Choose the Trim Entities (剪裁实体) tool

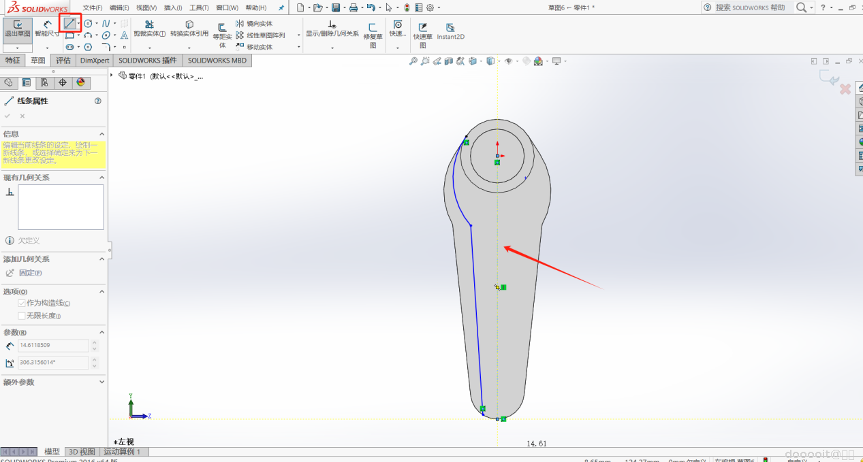coord(149,29)
